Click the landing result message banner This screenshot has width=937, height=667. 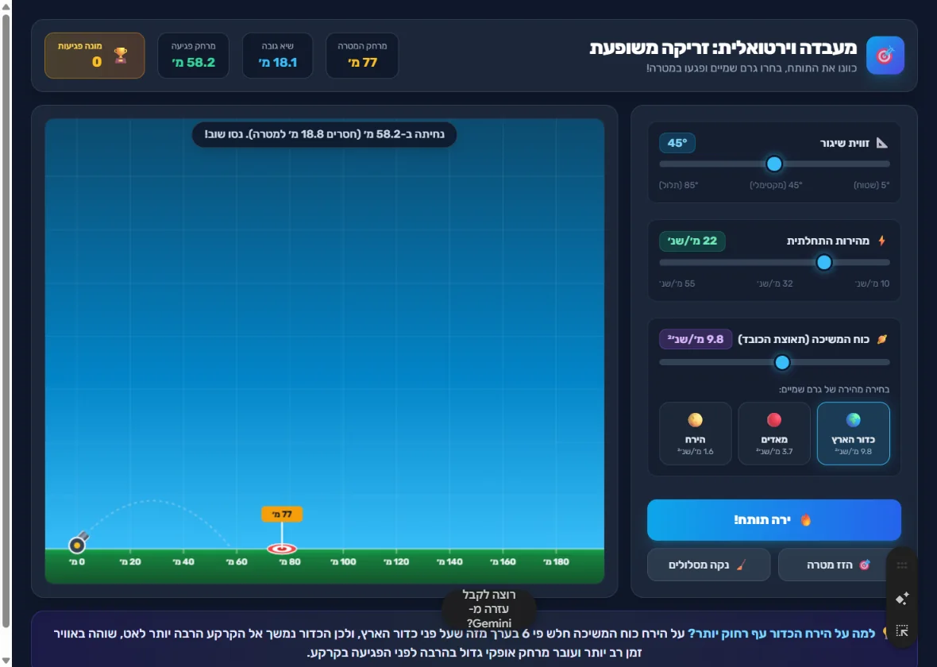pos(325,134)
